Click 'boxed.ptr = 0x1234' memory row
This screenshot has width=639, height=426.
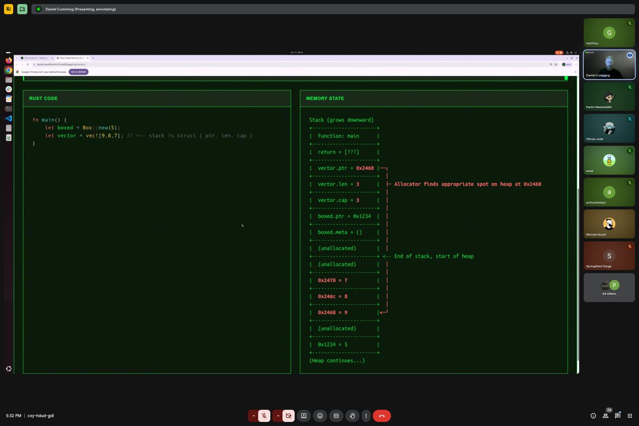click(x=344, y=216)
